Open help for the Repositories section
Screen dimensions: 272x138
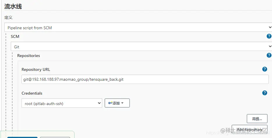[269, 55]
